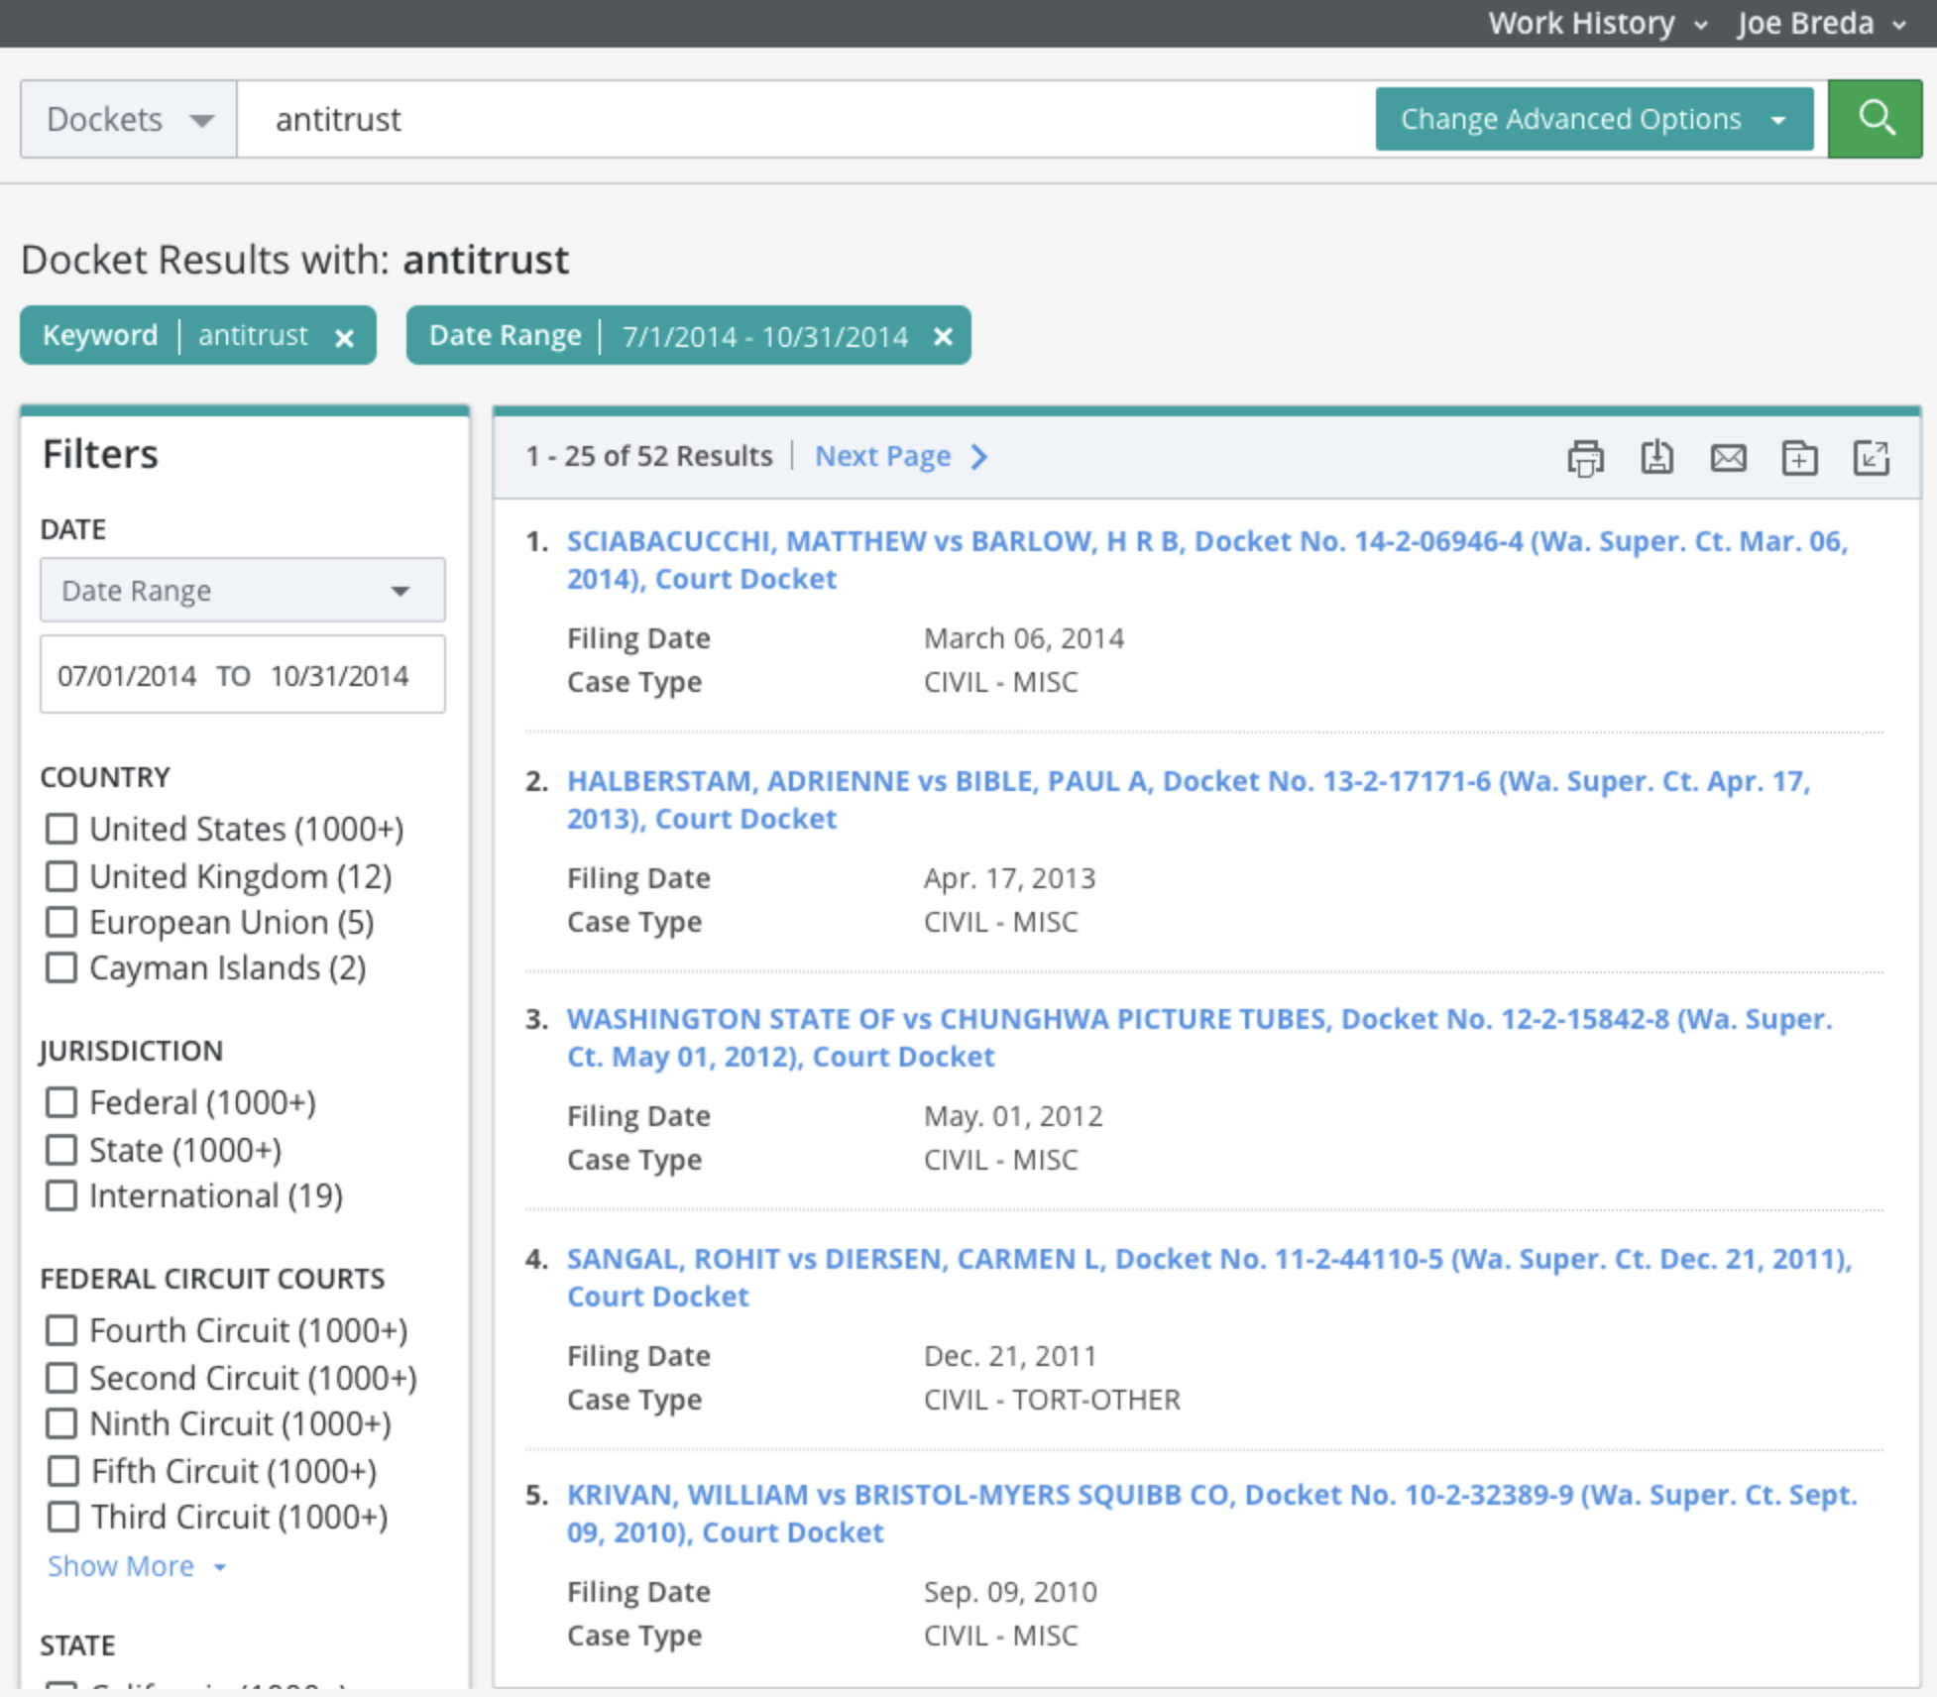Screen dimensions: 1937x1697
Task: Check the United Kingdom country filter
Action: pos(61,876)
